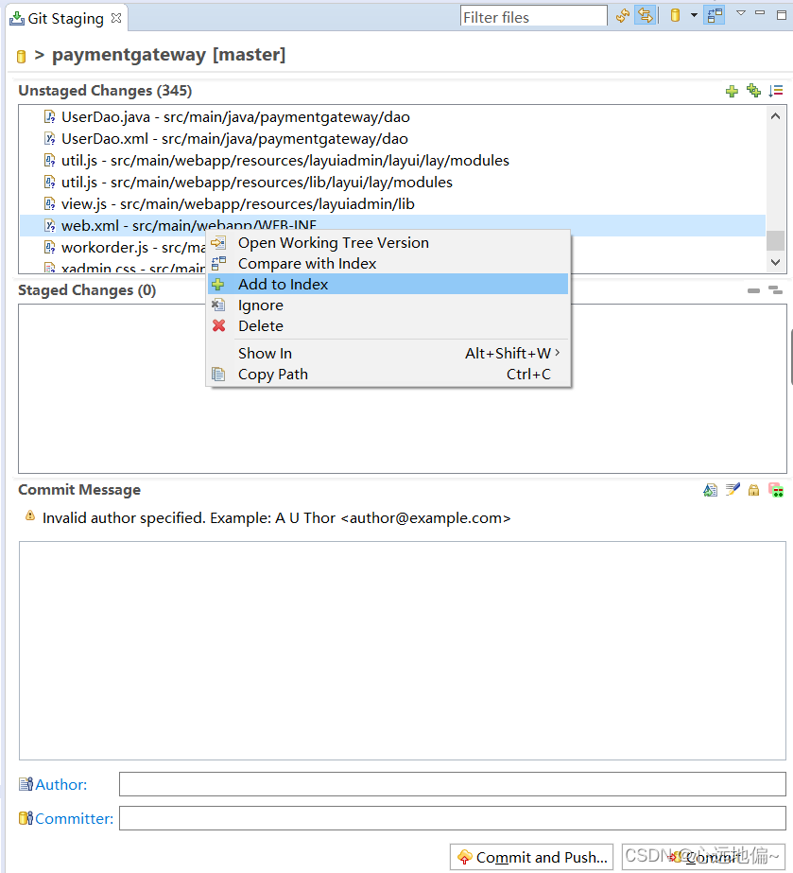Click inside the Author input field
The width and height of the screenshot is (793, 873).
click(x=453, y=784)
